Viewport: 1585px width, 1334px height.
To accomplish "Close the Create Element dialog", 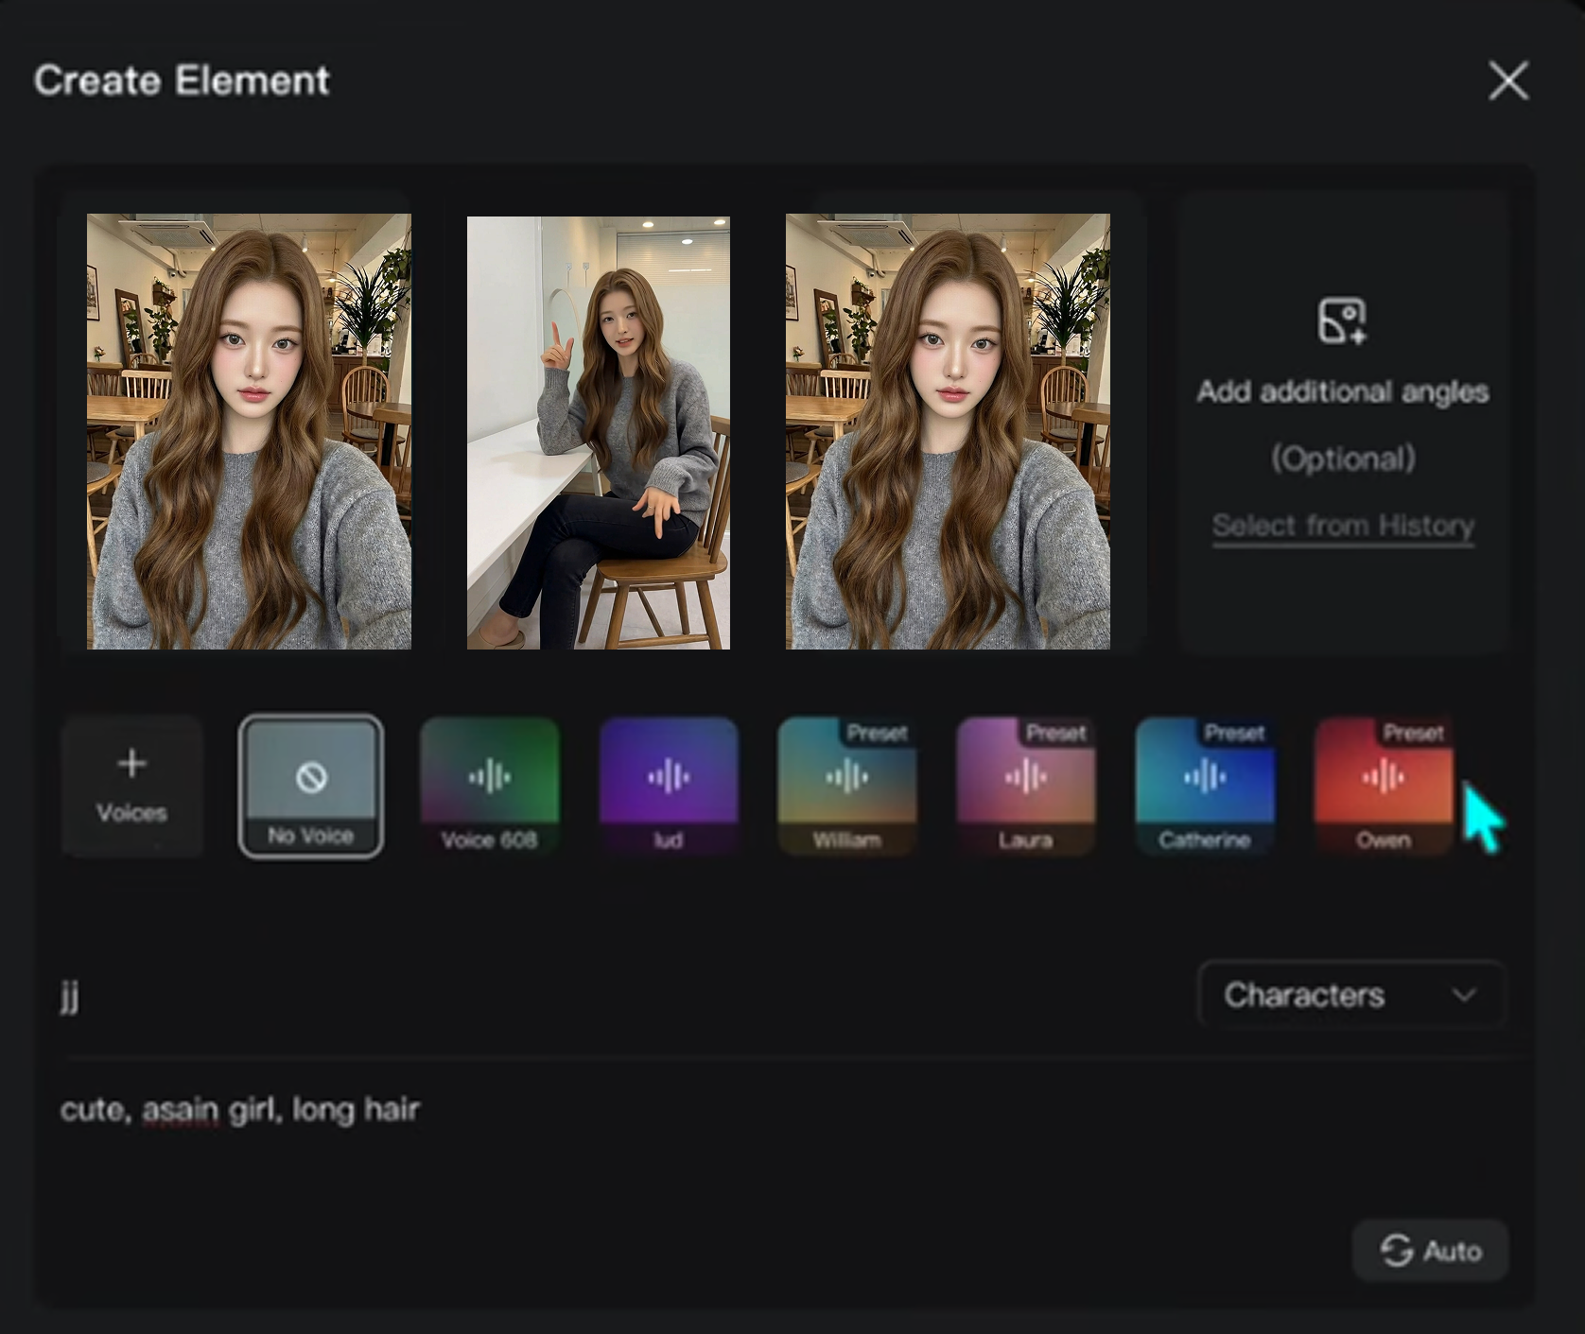I will coord(1507,80).
